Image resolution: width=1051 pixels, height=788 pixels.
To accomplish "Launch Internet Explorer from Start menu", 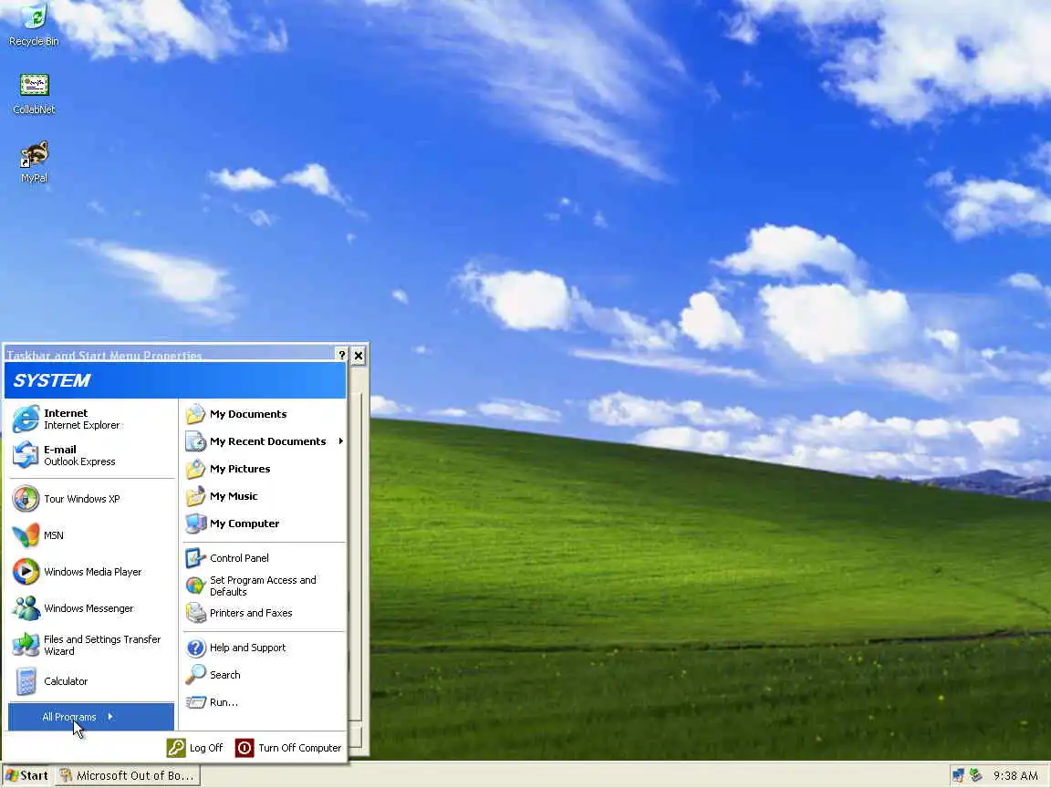I will [x=91, y=419].
